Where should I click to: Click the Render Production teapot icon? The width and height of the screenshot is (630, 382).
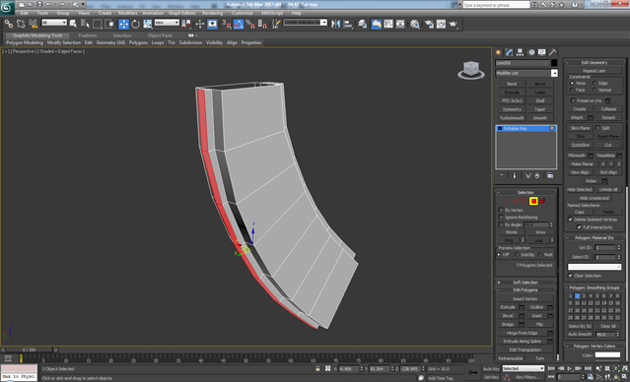tap(454, 24)
